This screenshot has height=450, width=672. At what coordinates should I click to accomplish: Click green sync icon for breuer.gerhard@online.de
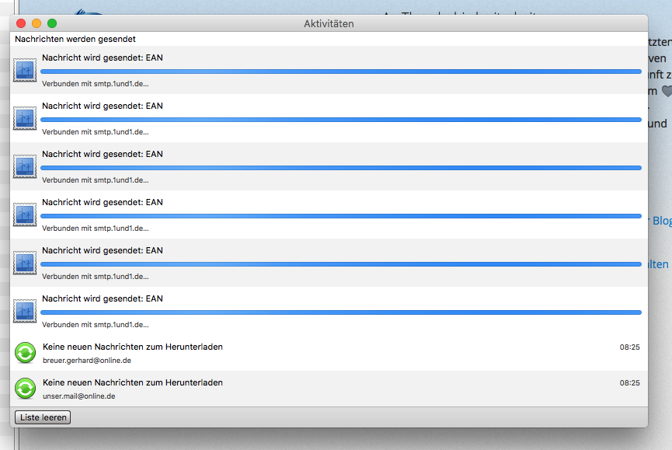pyautogui.click(x=26, y=353)
